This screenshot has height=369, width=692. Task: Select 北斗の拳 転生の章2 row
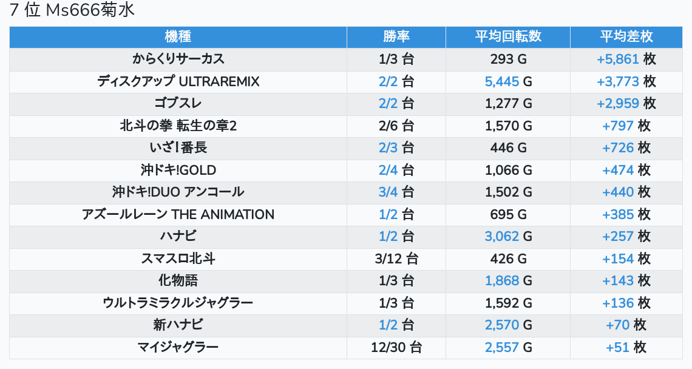click(178, 126)
